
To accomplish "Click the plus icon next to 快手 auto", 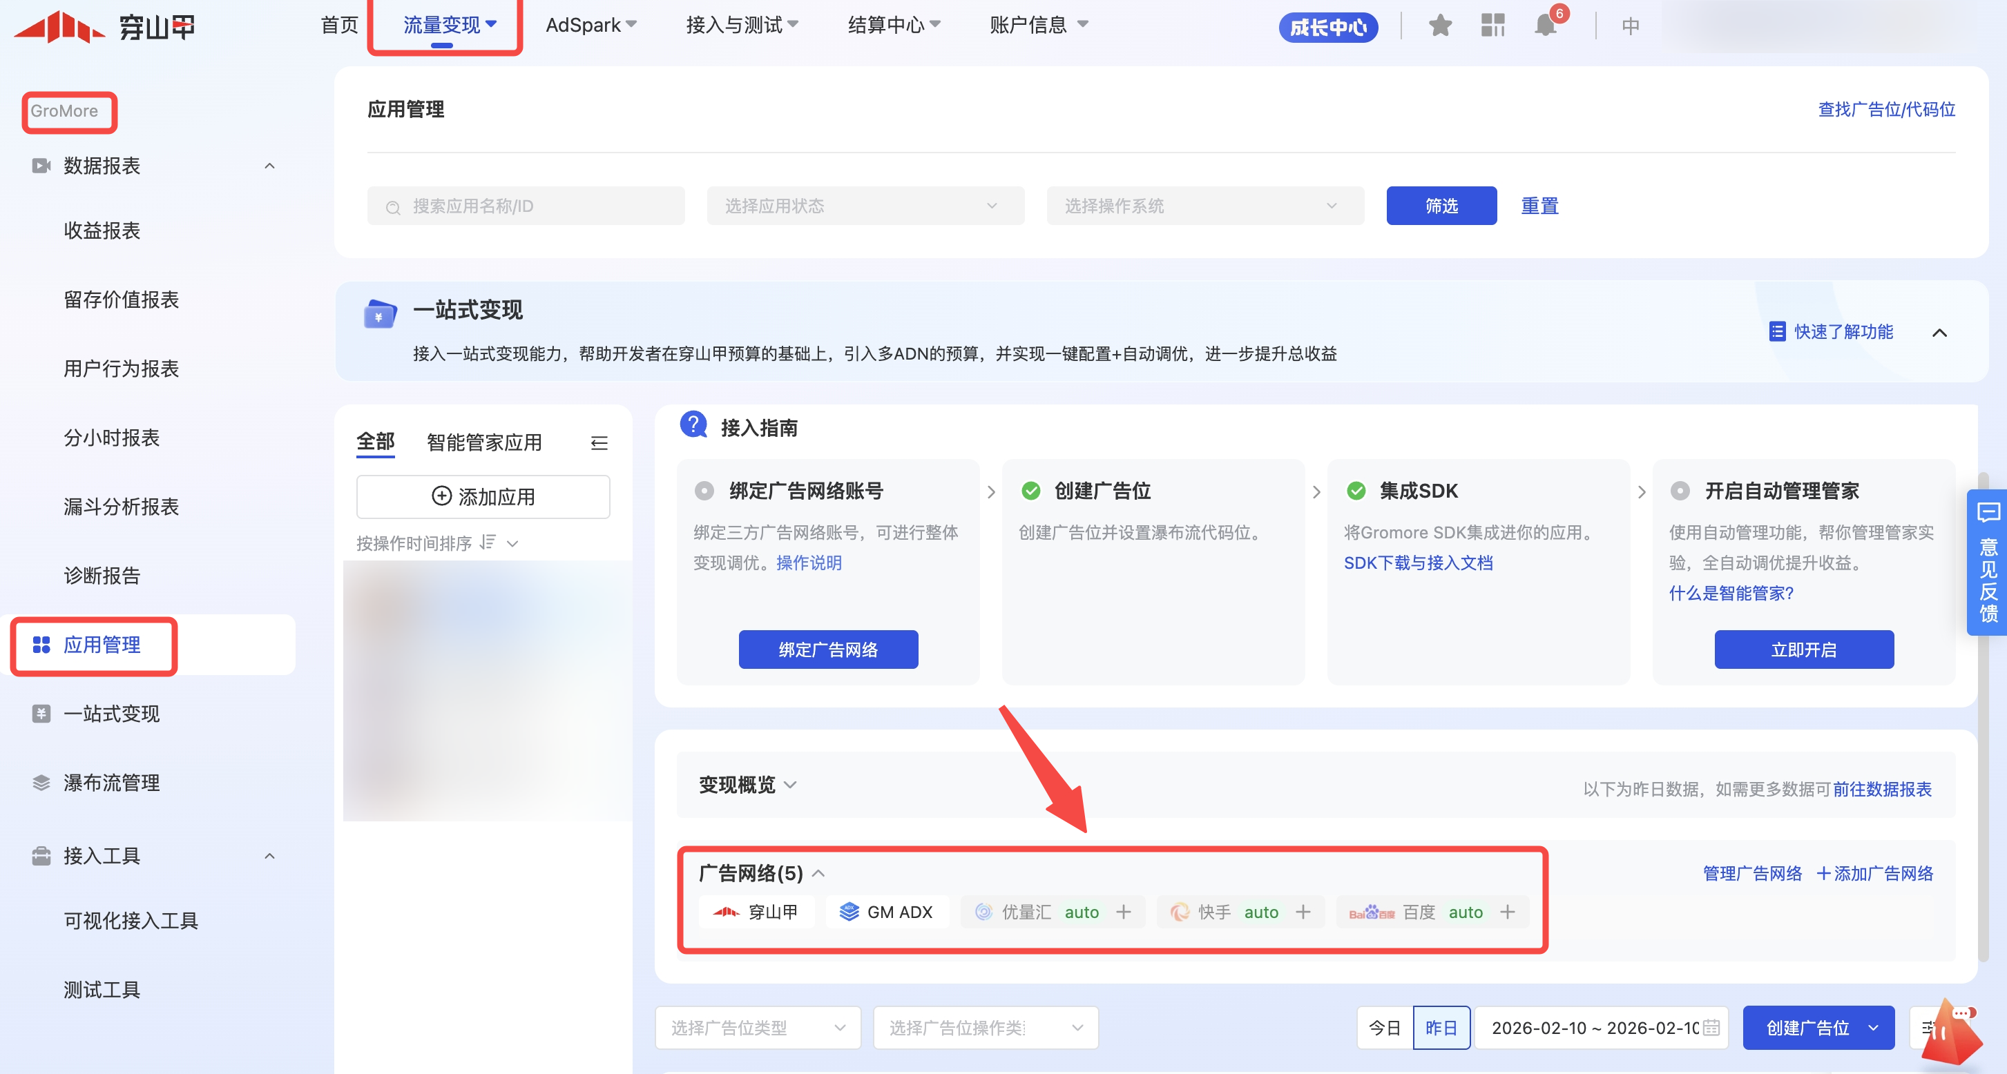I will (x=1303, y=912).
